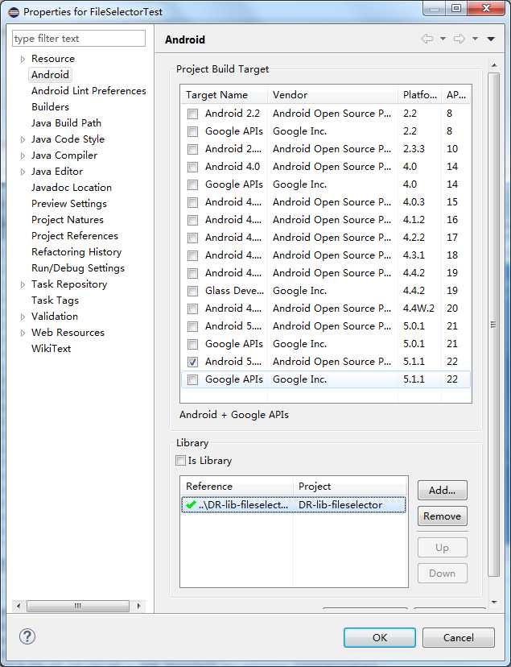Click the vertical scrollbar thumb of Android page

point(493,325)
